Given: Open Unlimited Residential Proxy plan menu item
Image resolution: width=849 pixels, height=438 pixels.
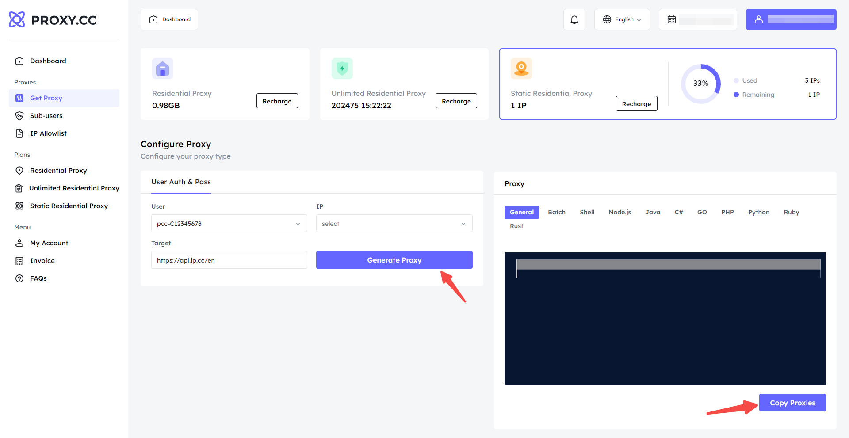Looking at the screenshot, I should [x=64, y=188].
